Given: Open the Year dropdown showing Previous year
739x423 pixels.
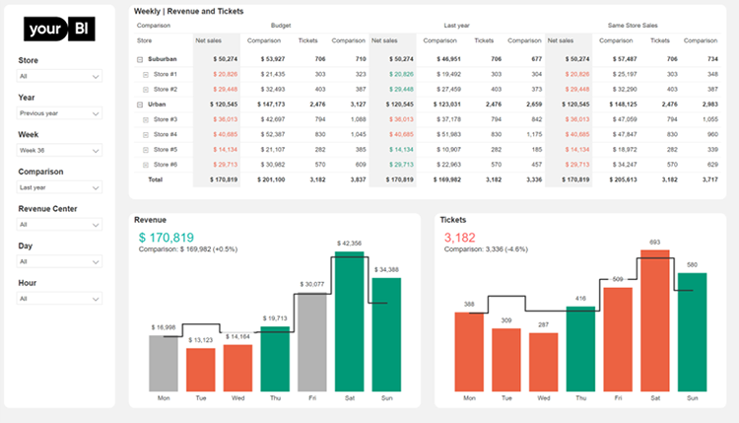Looking at the screenshot, I should [60, 114].
